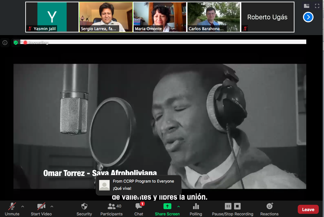Viewport: 324px width, 217px height.
Task: Open Chat with unread message badge
Action: 139,207
